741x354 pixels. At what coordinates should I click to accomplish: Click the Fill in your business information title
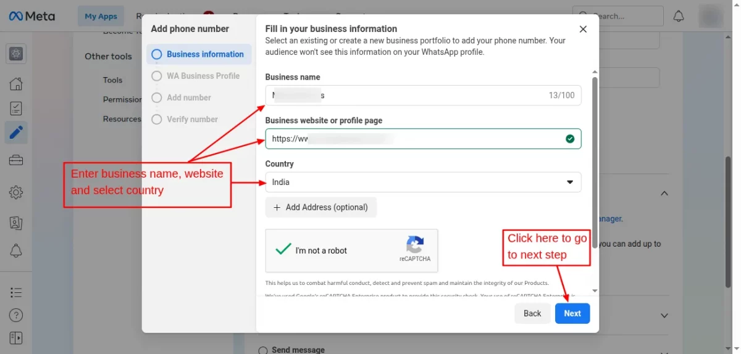pyautogui.click(x=331, y=29)
